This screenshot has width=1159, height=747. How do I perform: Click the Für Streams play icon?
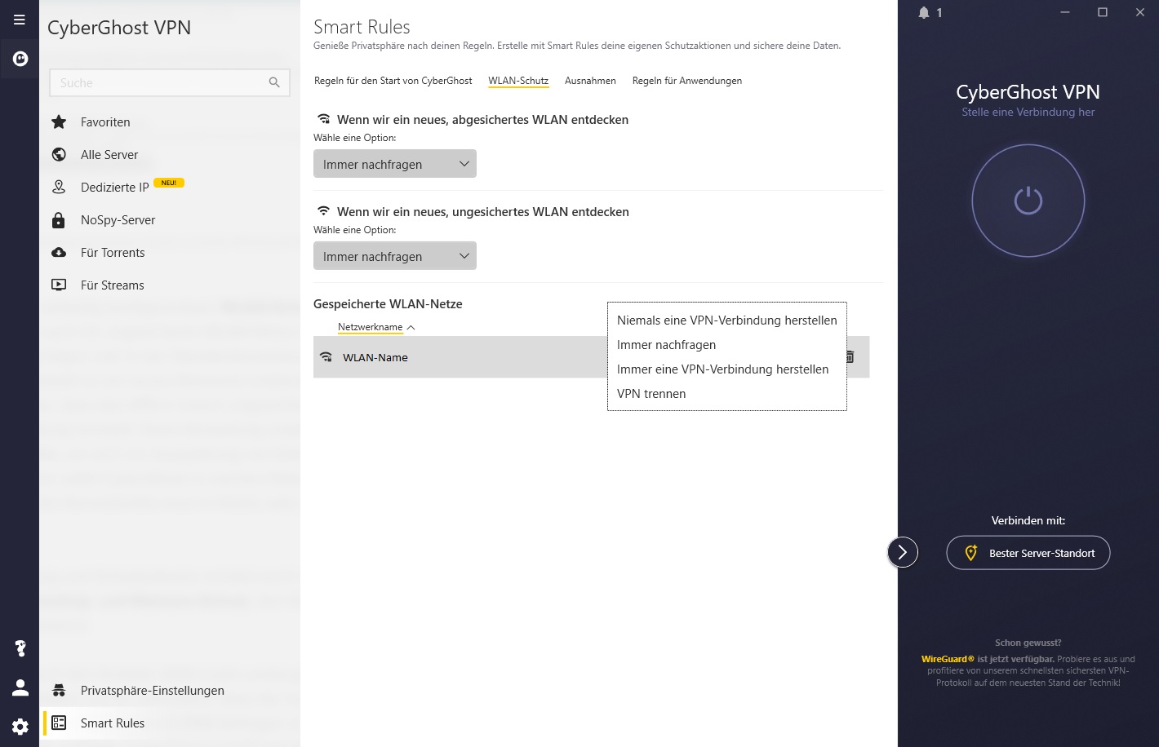(59, 285)
